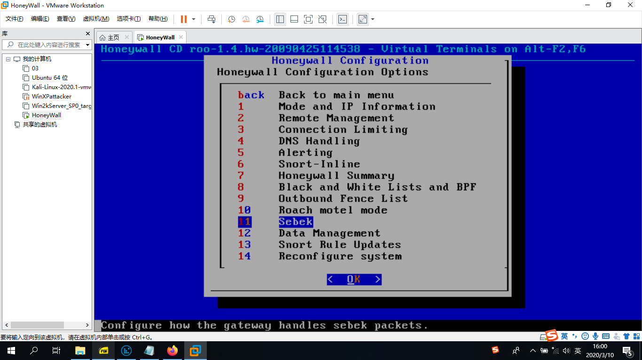This screenshot has height=360, width=642.
Task: Select 共享的虚拟机 in the library
Action: pyautogui.click(x=40, y=125)
